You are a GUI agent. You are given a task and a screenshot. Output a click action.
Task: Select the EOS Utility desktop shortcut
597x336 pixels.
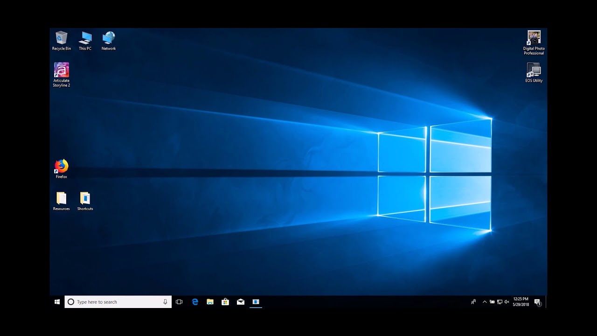(x=534, y=73)
